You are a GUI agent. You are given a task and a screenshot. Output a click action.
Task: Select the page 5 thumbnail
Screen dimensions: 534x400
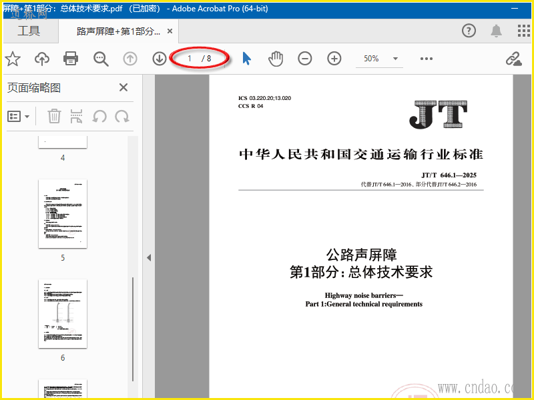(63, 213)
